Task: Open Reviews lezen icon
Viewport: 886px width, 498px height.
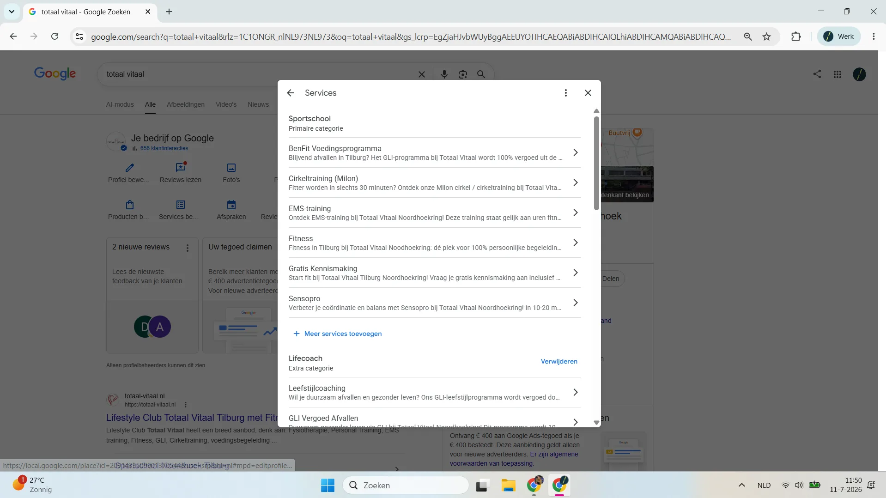Action: click(181, 167)
